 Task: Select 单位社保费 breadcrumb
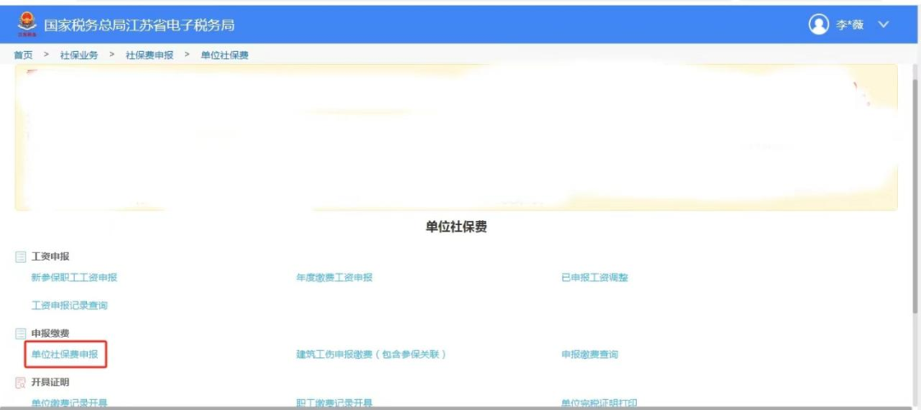[x=224, y=55]
